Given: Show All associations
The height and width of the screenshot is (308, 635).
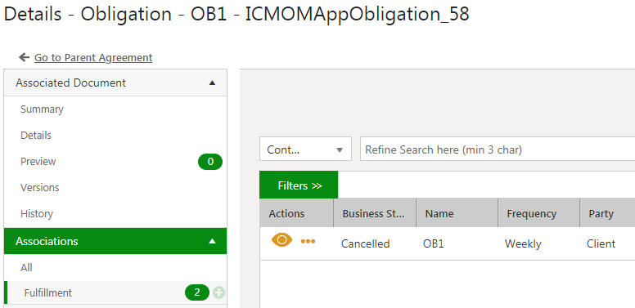Looking at the screenshot, I should 26,268.
